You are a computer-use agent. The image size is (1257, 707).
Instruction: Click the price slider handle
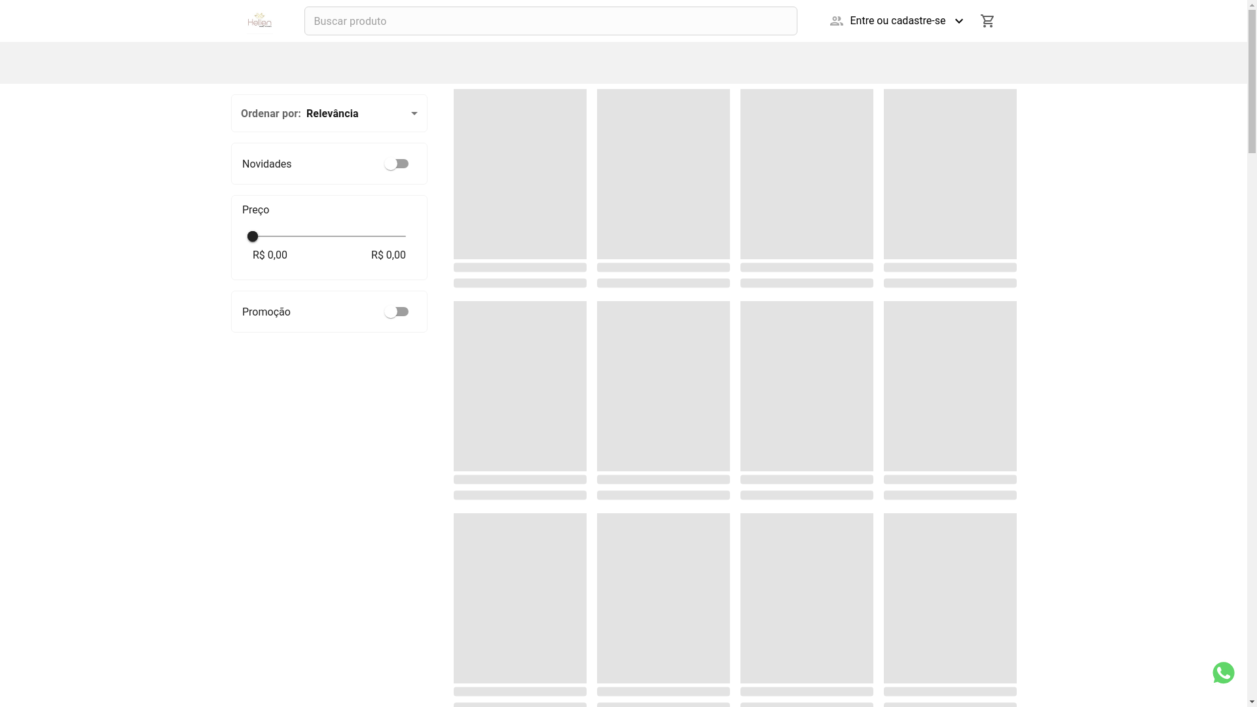[x=253, y=236]
